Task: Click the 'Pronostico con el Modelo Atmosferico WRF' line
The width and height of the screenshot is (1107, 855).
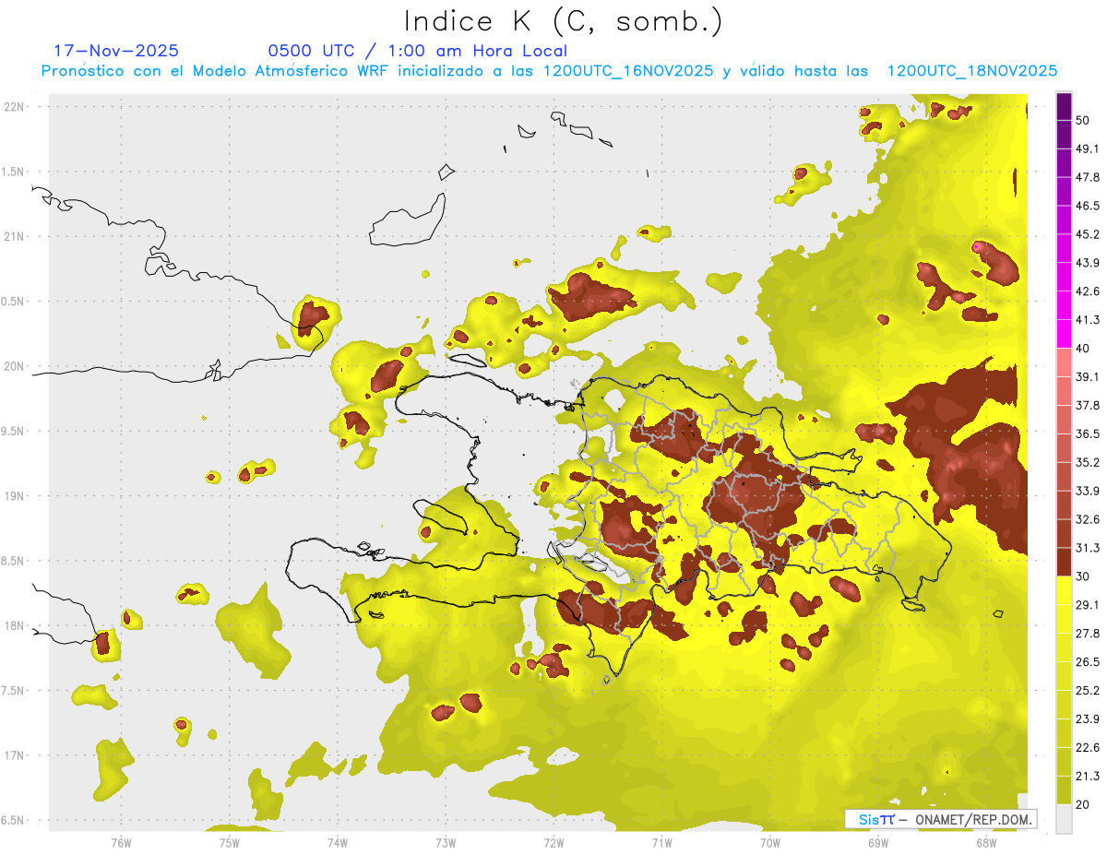Action: (x=549, y=71)
